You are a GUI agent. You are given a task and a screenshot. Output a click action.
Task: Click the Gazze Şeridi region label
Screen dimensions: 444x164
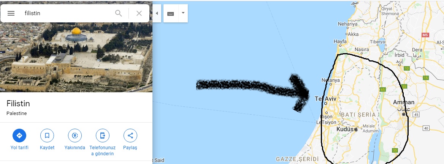click(x=297, y=159)
